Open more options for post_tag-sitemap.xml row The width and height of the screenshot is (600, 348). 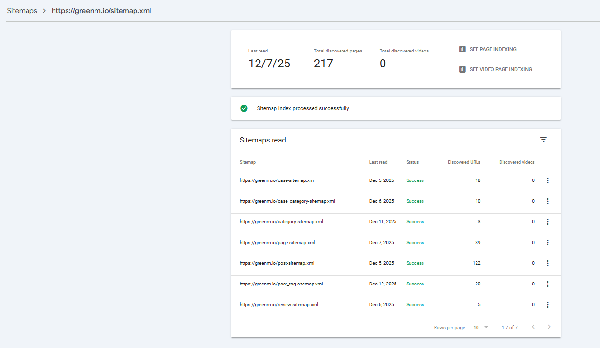point(547,284)
